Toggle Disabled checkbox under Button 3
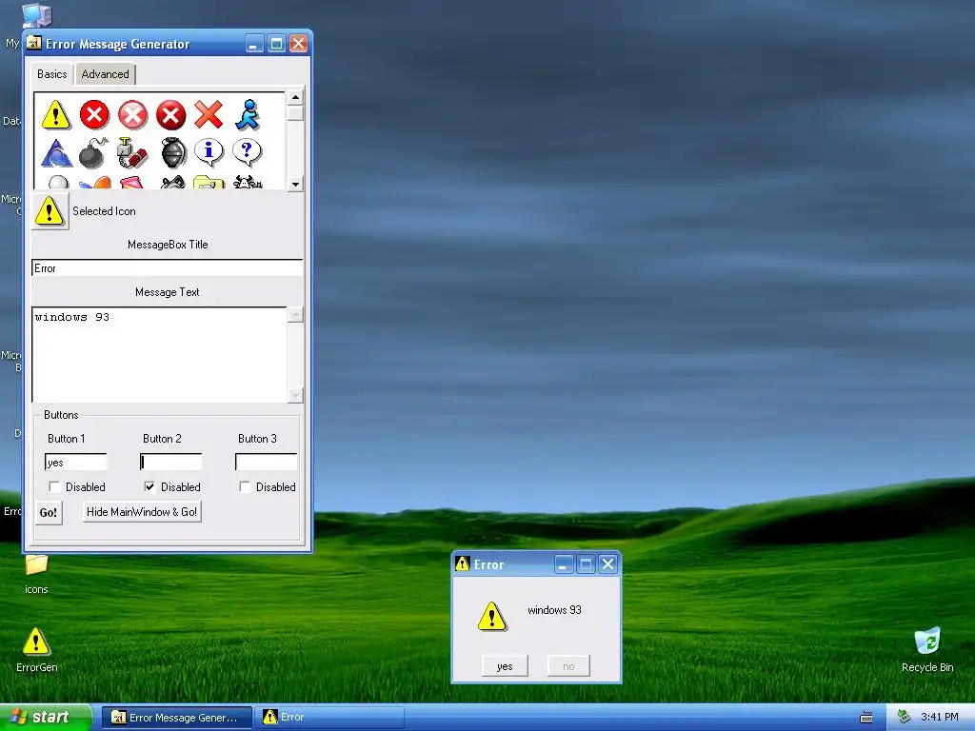The image size is (975, 731). 245,486
